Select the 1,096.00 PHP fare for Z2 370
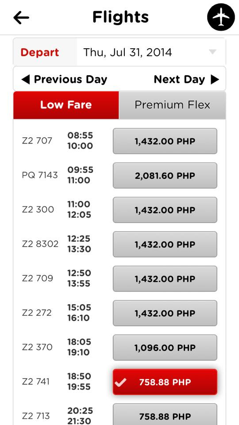 [165, 348]
